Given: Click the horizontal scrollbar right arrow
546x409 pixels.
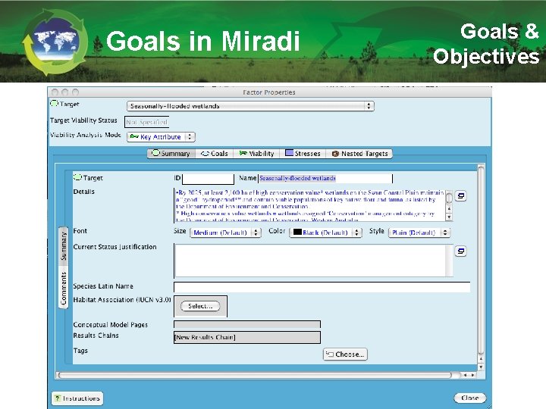Looking at the screenshot, I should [472, 375].
